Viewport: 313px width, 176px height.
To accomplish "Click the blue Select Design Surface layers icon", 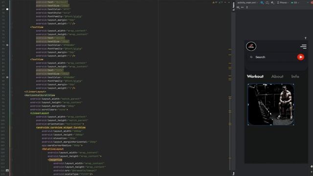I will point(262,2).
